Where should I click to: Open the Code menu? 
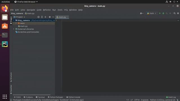pyautogui.click(x=39, y=10)
